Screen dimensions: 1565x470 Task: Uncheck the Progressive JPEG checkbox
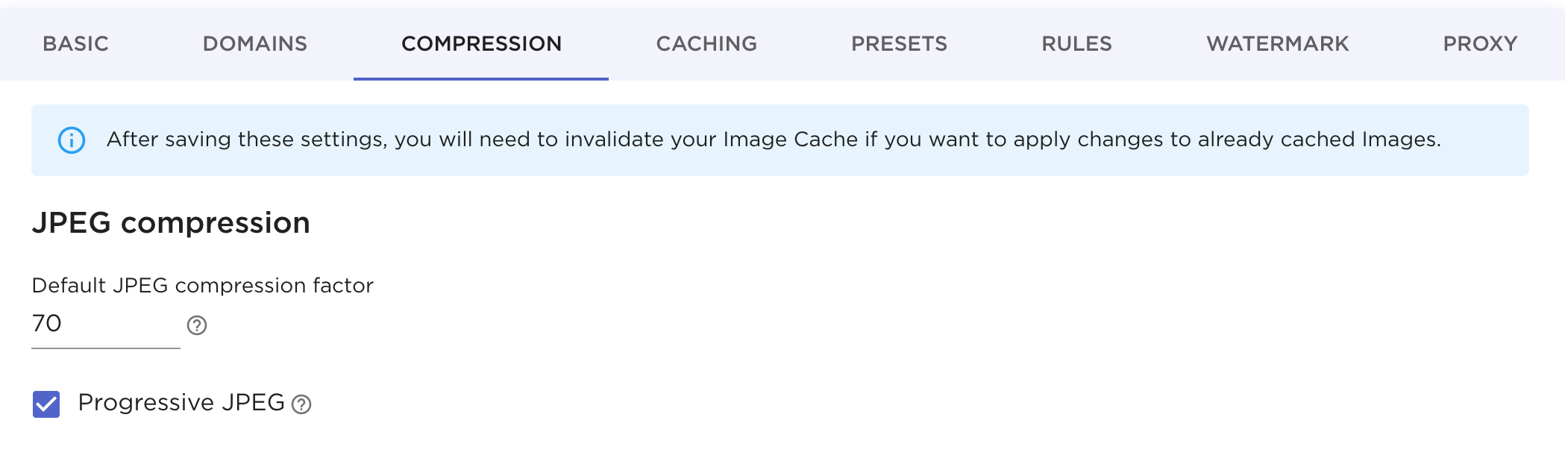pyautogui.click(x=46, y=404)
